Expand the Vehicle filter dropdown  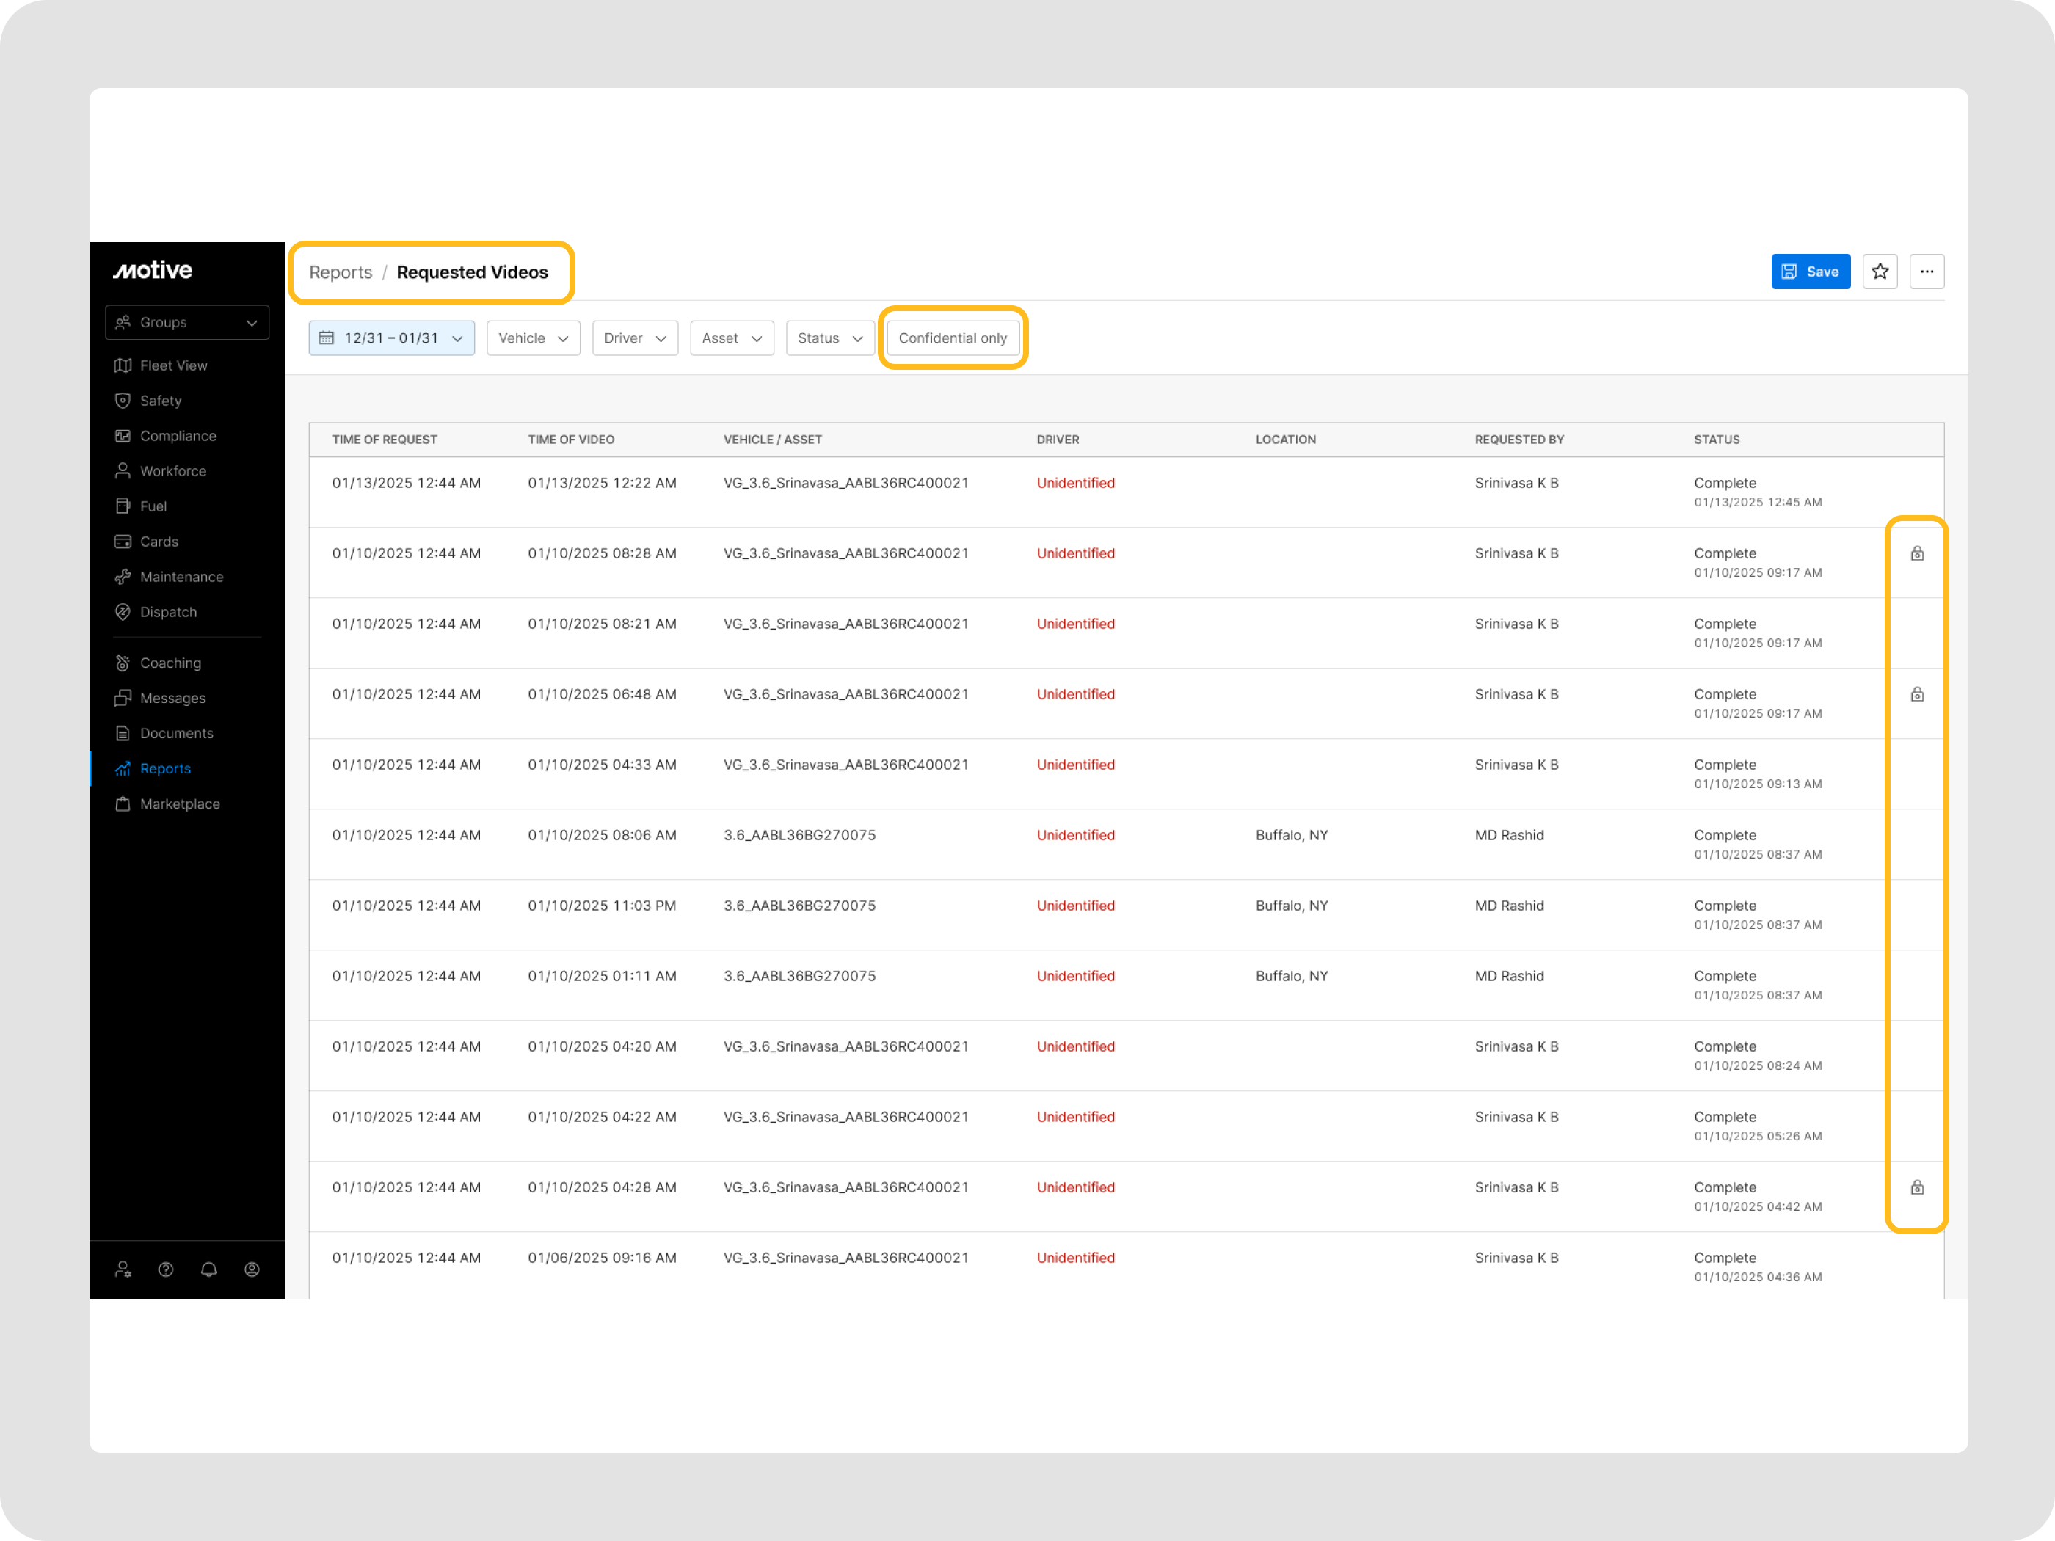[x=532, y=338]
